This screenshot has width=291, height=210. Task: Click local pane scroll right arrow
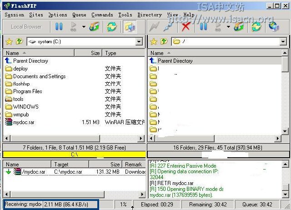click(x=141, y=138)
